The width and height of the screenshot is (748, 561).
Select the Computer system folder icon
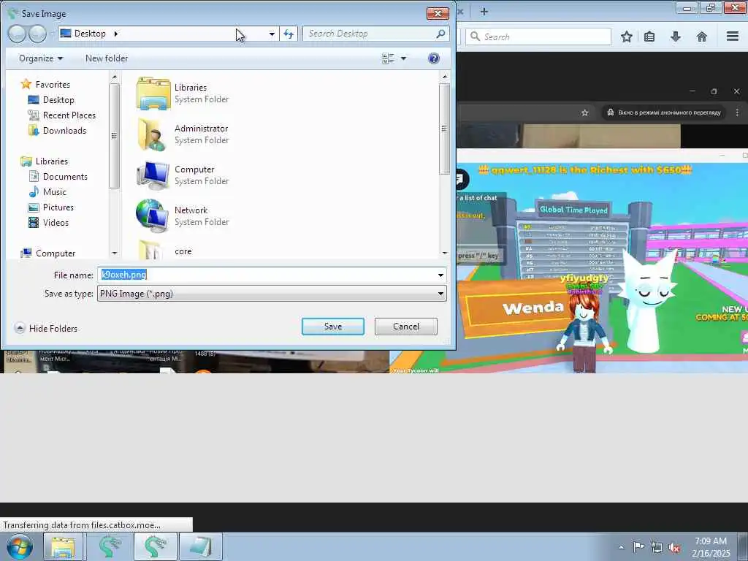pyautogui.click(x=153, y=175)
